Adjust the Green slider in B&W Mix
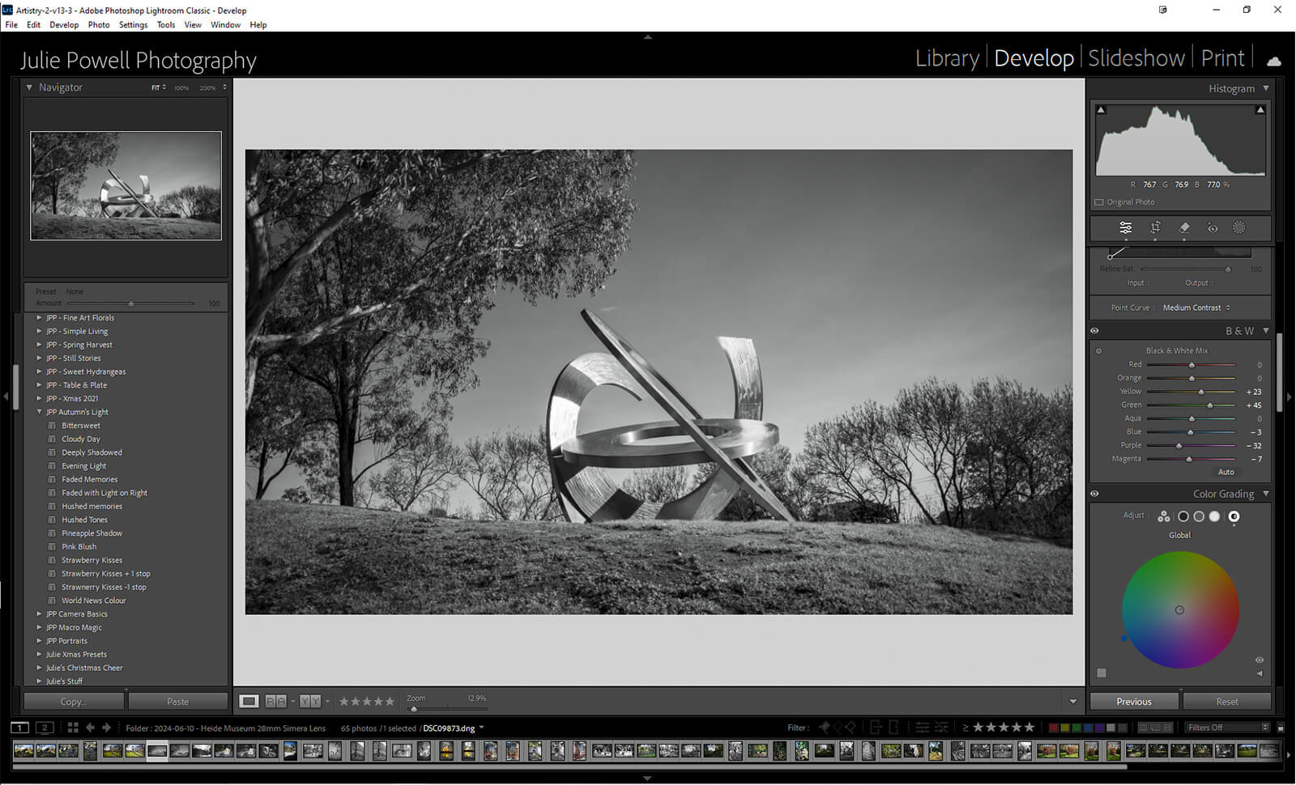Image resolution: width=1296 pixels, height=785 pixels. (1210, 405)
